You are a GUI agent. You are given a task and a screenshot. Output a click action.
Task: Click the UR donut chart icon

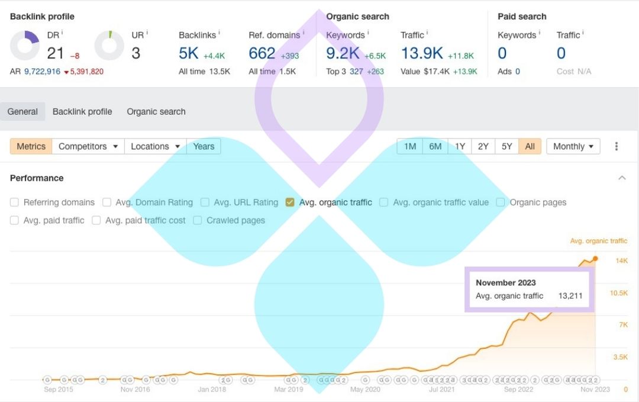pos(109,46)
